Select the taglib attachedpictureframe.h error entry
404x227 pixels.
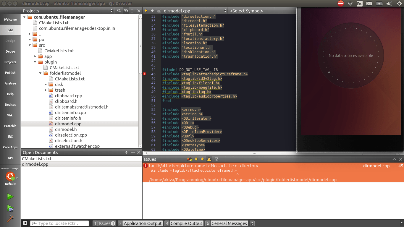[x=203, y=166]
